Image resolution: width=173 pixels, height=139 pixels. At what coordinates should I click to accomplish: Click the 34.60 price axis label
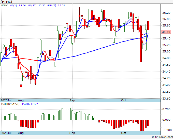click(x=166, y=65)
